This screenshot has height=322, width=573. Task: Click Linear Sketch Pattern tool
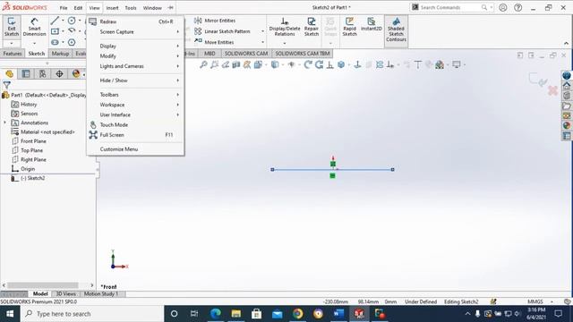tap(223, 31)
